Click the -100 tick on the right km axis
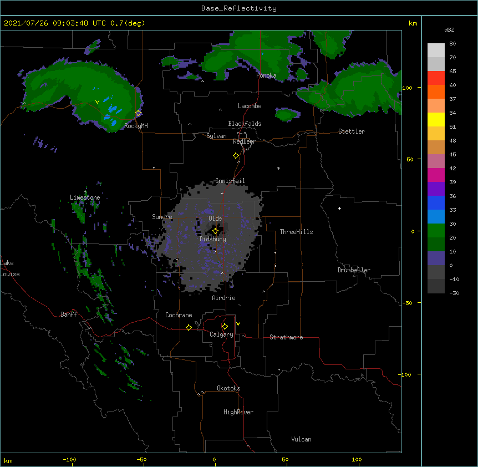 pyautogui.click(x=405, y=374)
